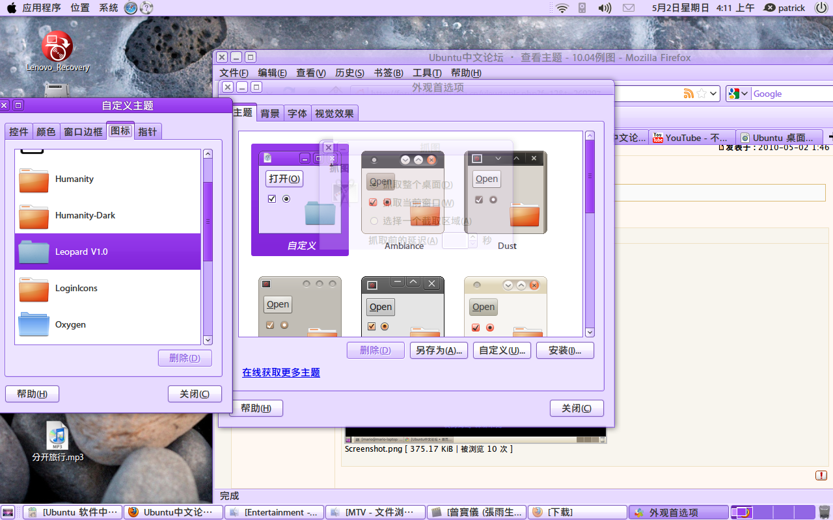Open Firefox 工具(T) menu
This screenshot has height=520, width=833.
click(427, 73)
